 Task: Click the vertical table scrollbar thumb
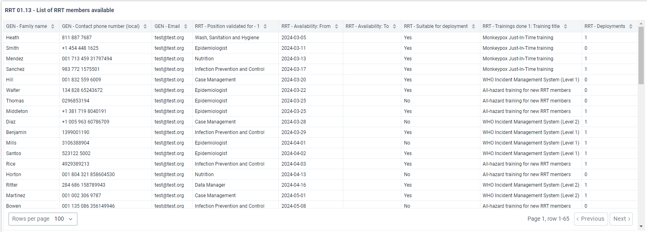[x=641, y=55]
